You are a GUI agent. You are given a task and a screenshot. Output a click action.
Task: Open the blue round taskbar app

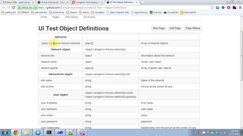pyautogui.click(x=38, y=133)
